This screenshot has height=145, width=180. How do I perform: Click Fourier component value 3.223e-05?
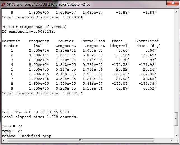click(x=66, y=88)
